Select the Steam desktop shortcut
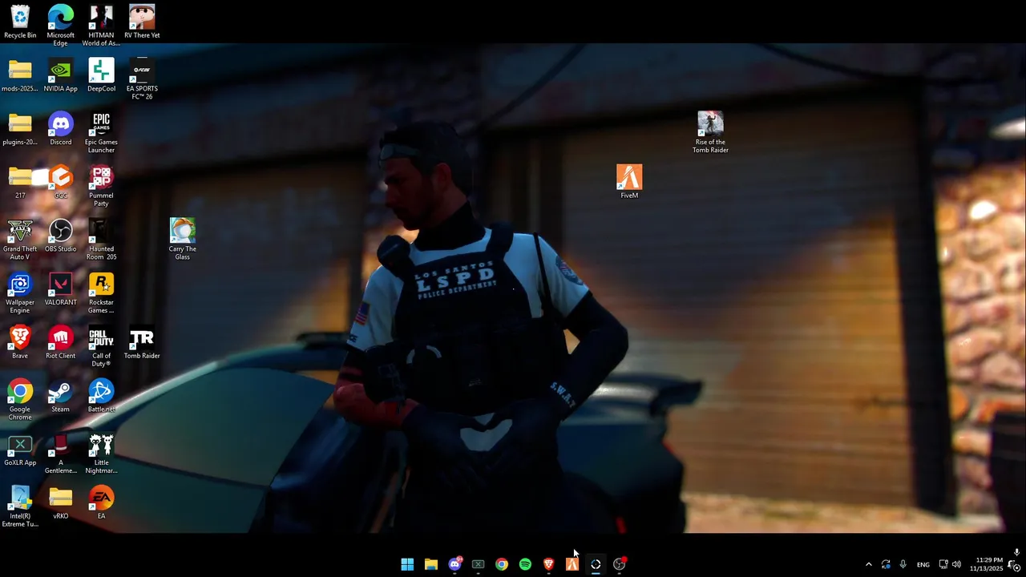The height and width of the screenshot is (577, 1026). [61, 396]
